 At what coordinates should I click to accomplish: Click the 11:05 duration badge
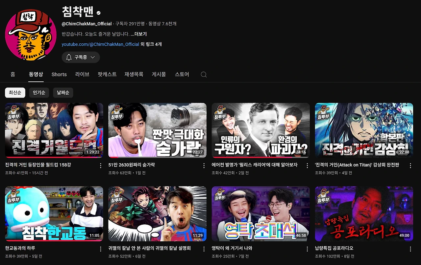pyautogui.click(x=94, y=235)
